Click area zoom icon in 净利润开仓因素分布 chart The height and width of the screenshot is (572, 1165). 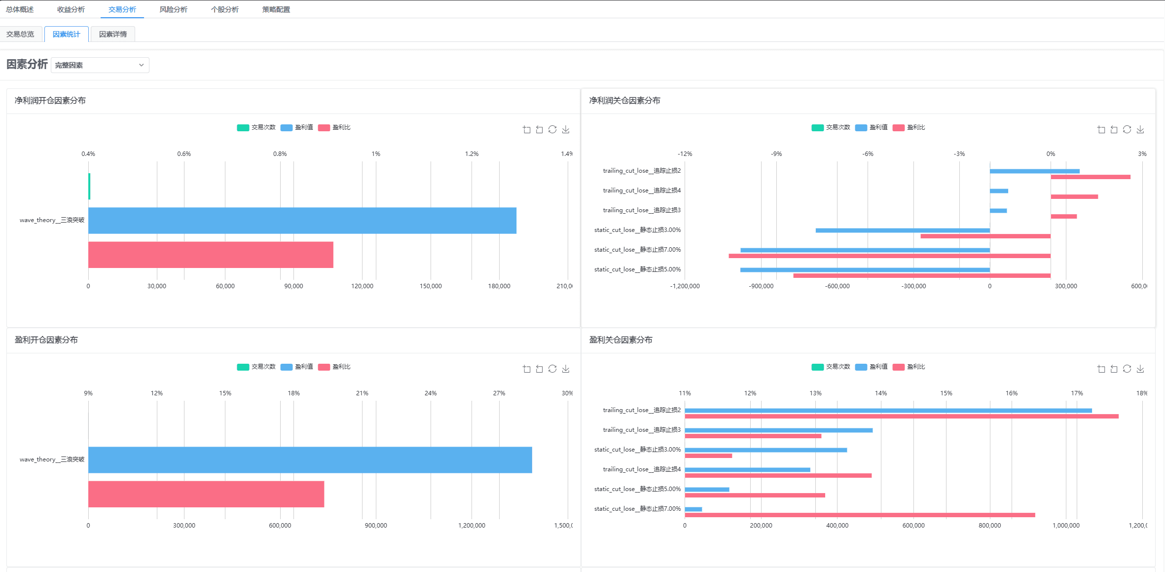click(x=527, y=129)
